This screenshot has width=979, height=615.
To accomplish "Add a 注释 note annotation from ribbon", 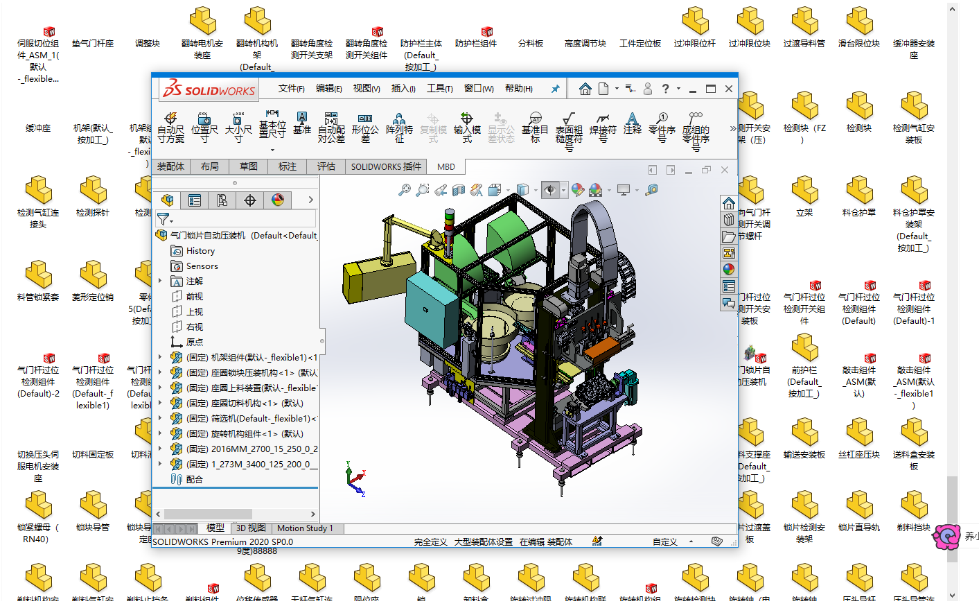I will (x=632, y=123).
